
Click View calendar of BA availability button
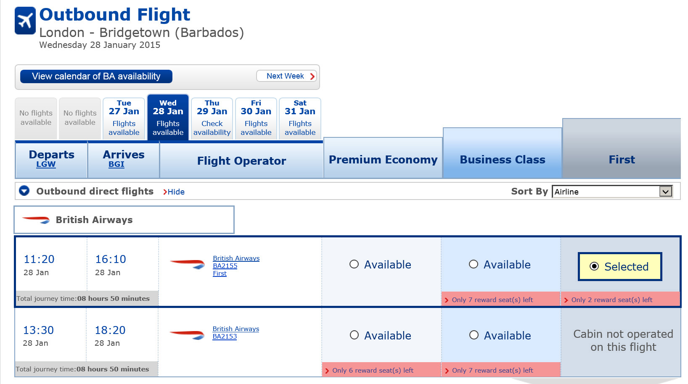tap(96, 76)
